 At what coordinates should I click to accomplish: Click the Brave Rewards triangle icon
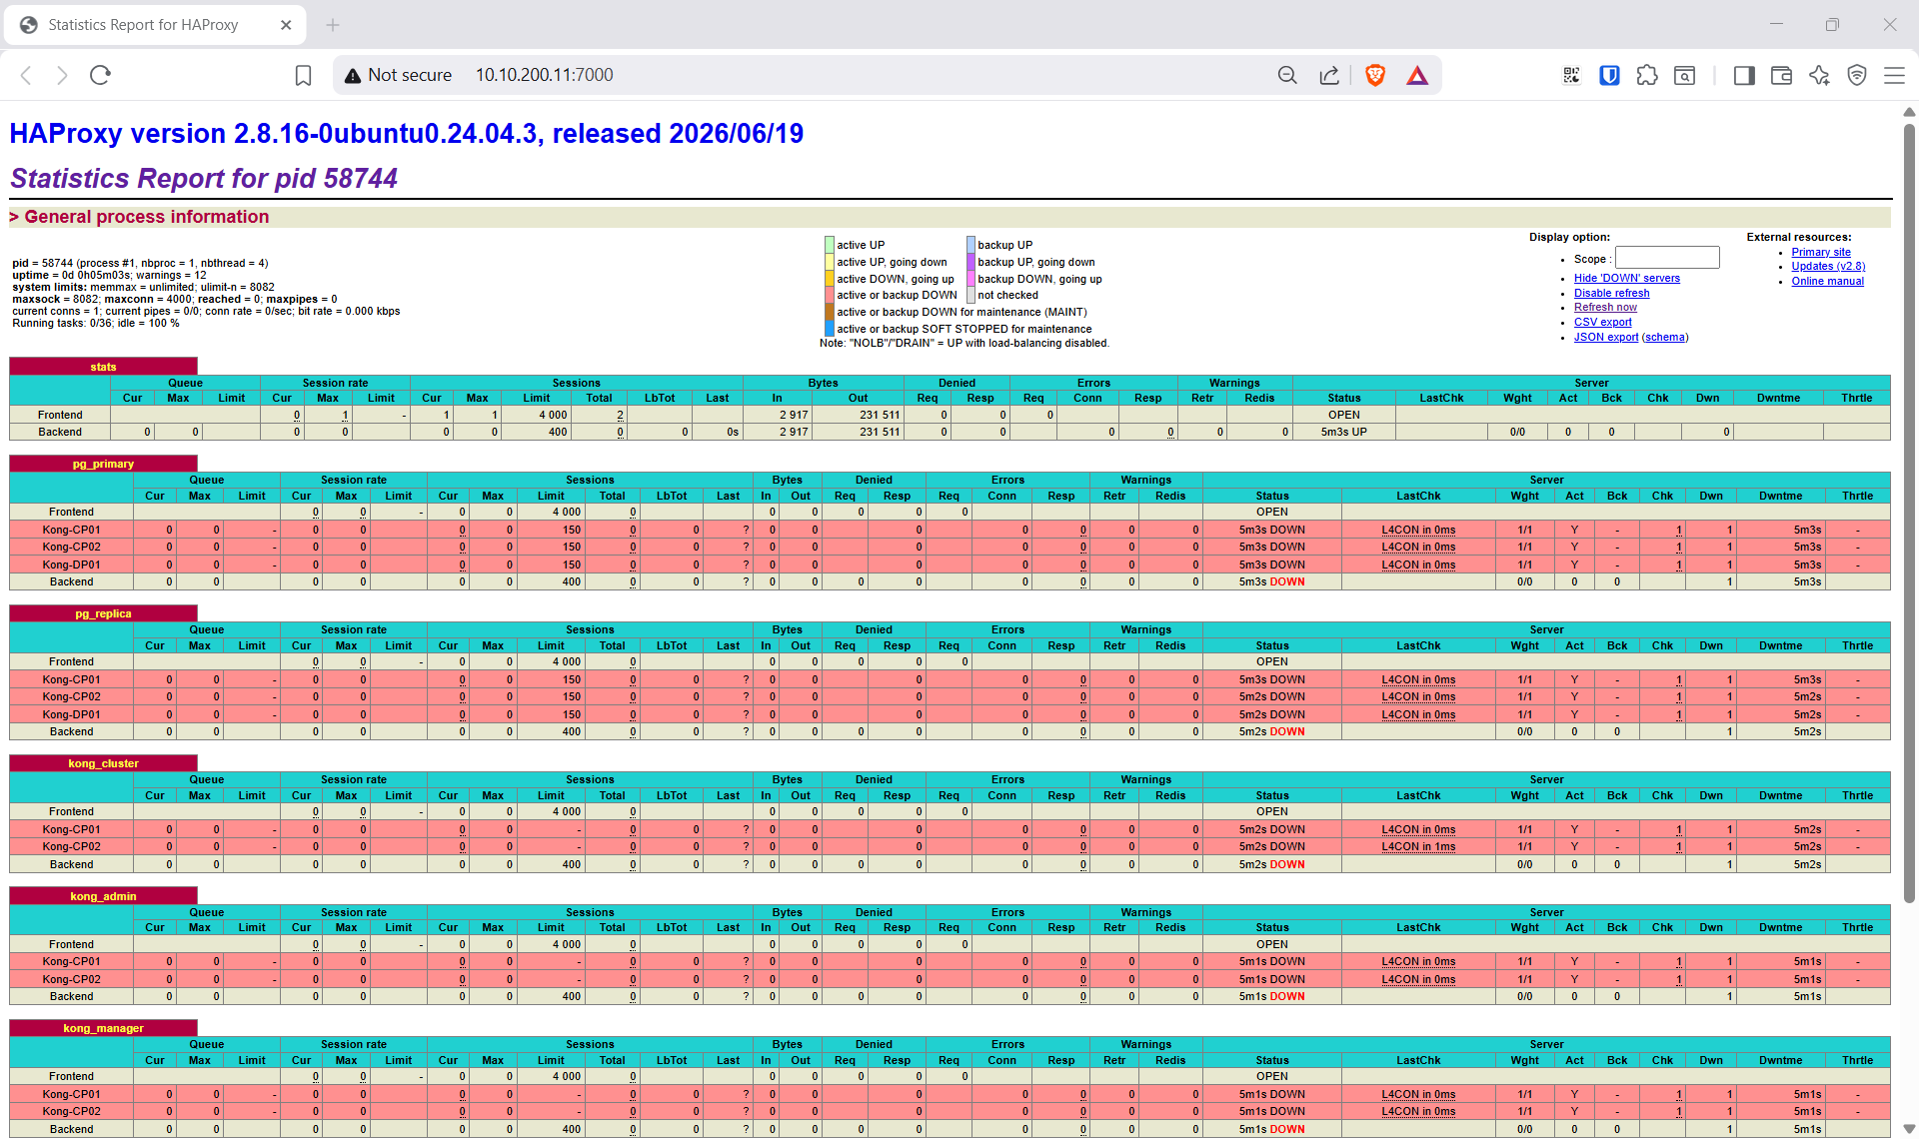coord(1417,75)
